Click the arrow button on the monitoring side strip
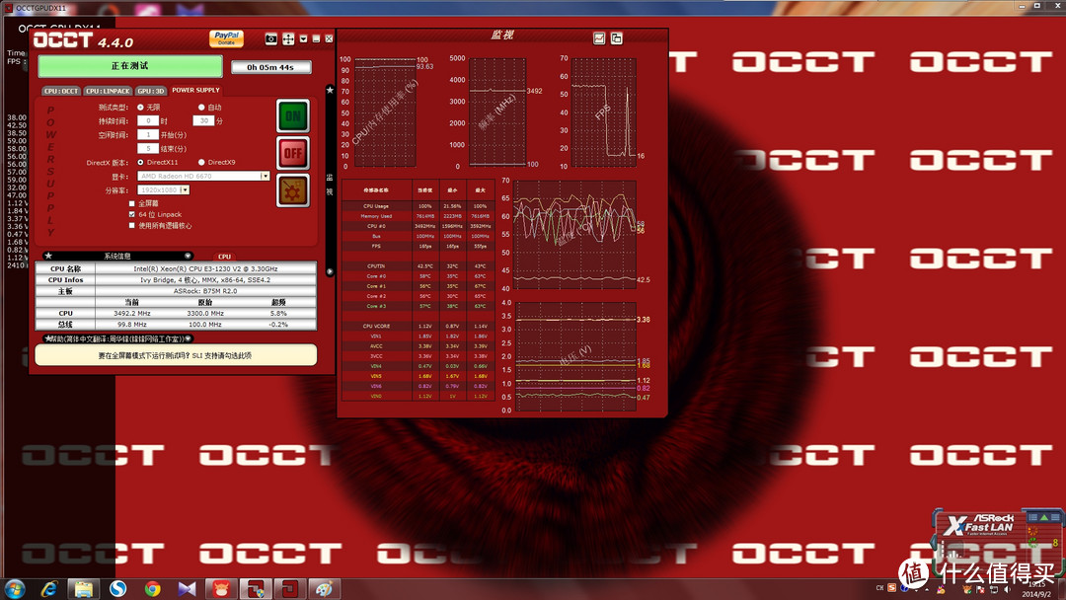 (x=330, y=271)
